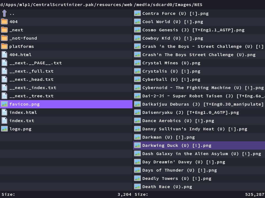Image resolution: width=265 pixels, height=198 pixels.
Task: Click image icon of Crystalis (U) [!].png
Action: (137, 71)
